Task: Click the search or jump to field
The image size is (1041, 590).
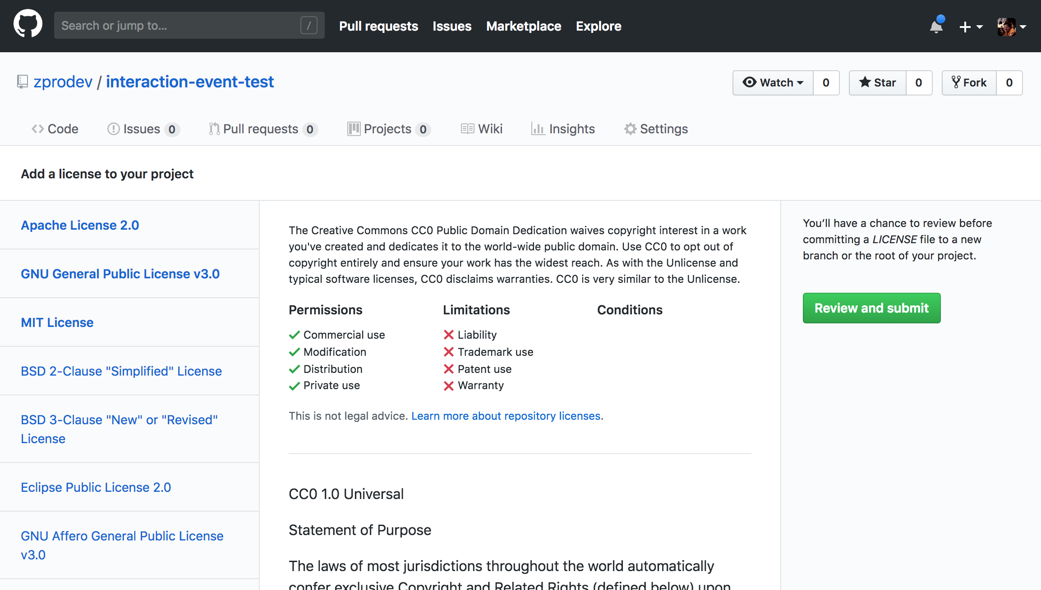Action: [x=180, y=26]
